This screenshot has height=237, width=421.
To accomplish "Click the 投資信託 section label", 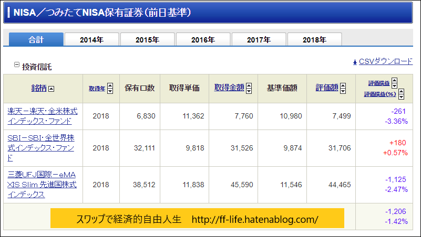I will point(37,67).
